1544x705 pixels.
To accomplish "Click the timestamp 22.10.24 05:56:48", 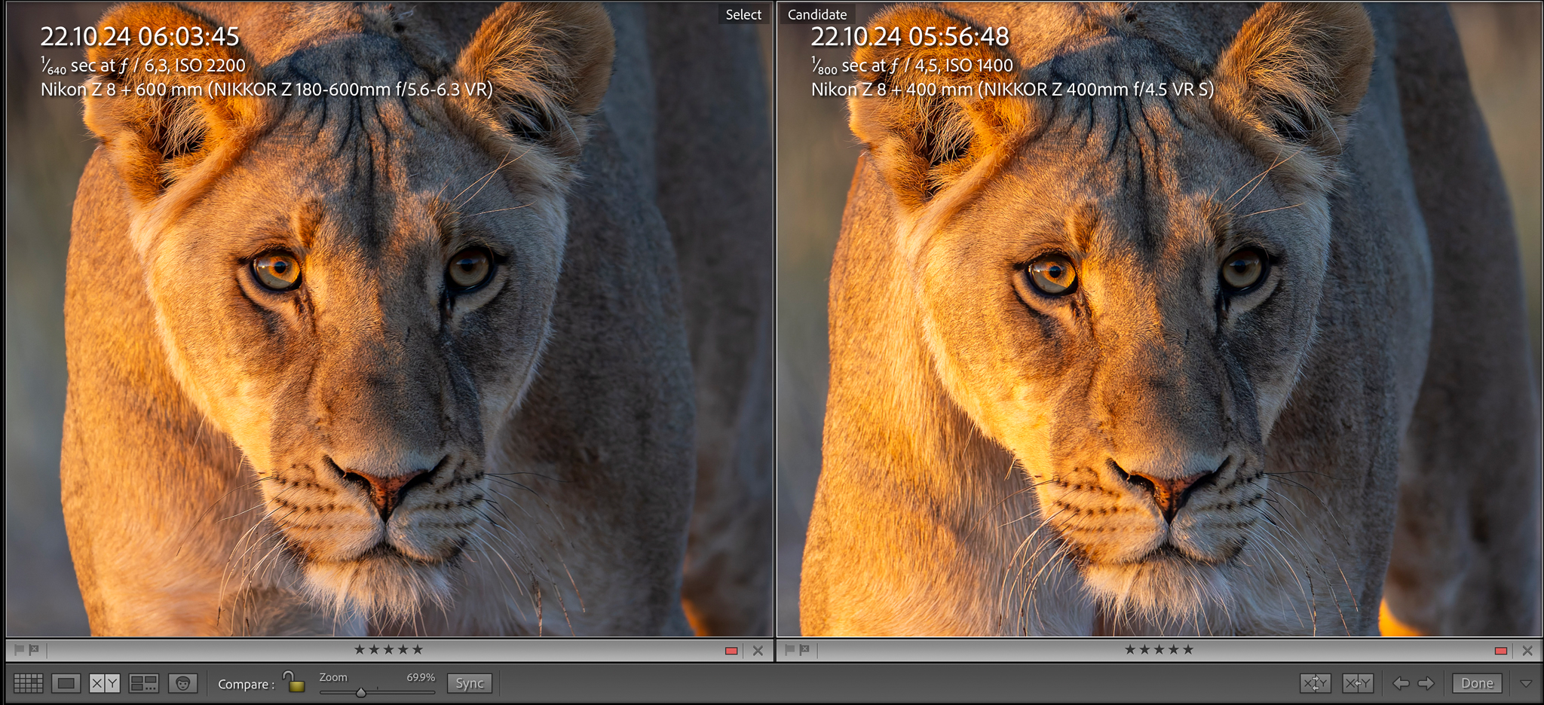I will click(910, 36).
